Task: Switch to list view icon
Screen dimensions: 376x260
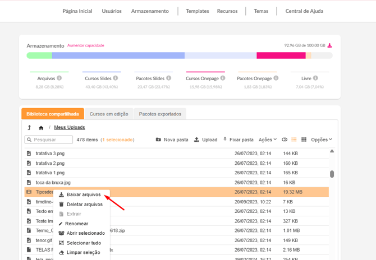Action: coord(294,140)
